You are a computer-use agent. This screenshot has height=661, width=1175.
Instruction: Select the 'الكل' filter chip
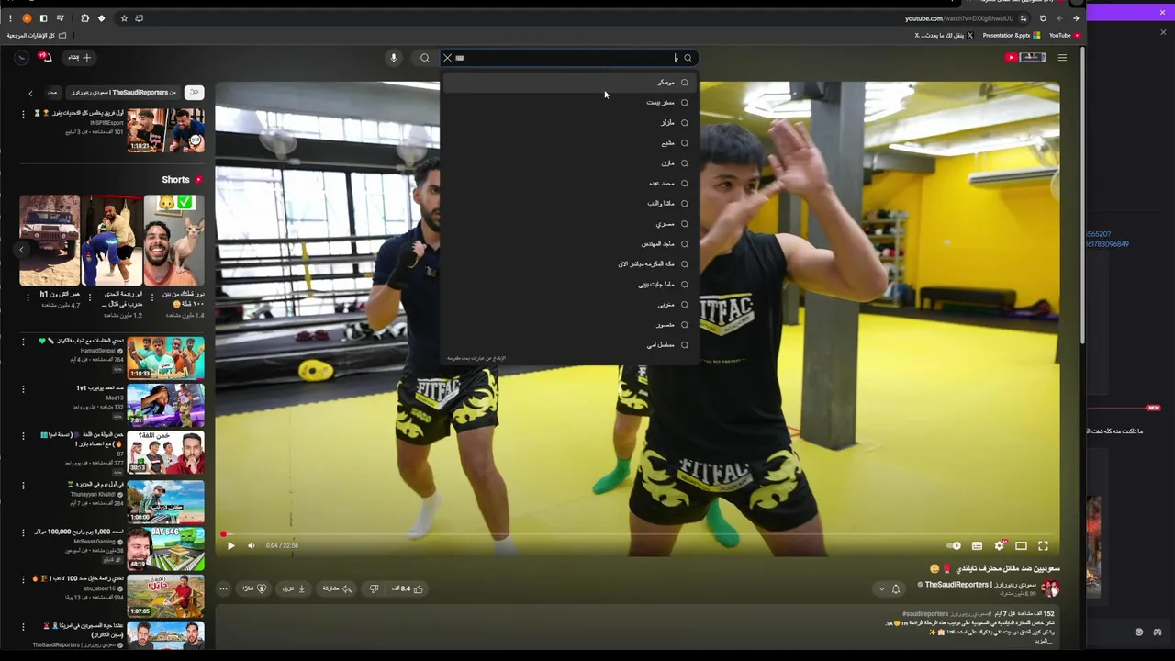194,93
